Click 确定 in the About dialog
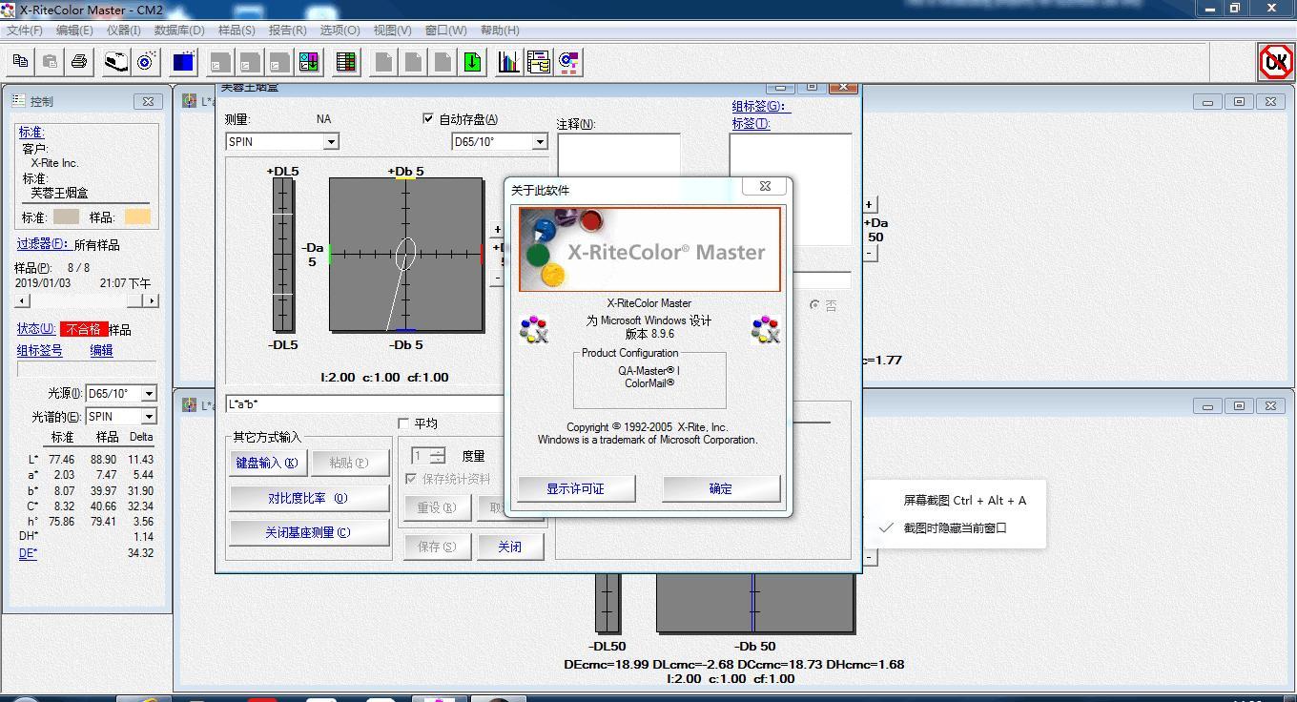The image size is (1297, 702). tap(721, 488)
